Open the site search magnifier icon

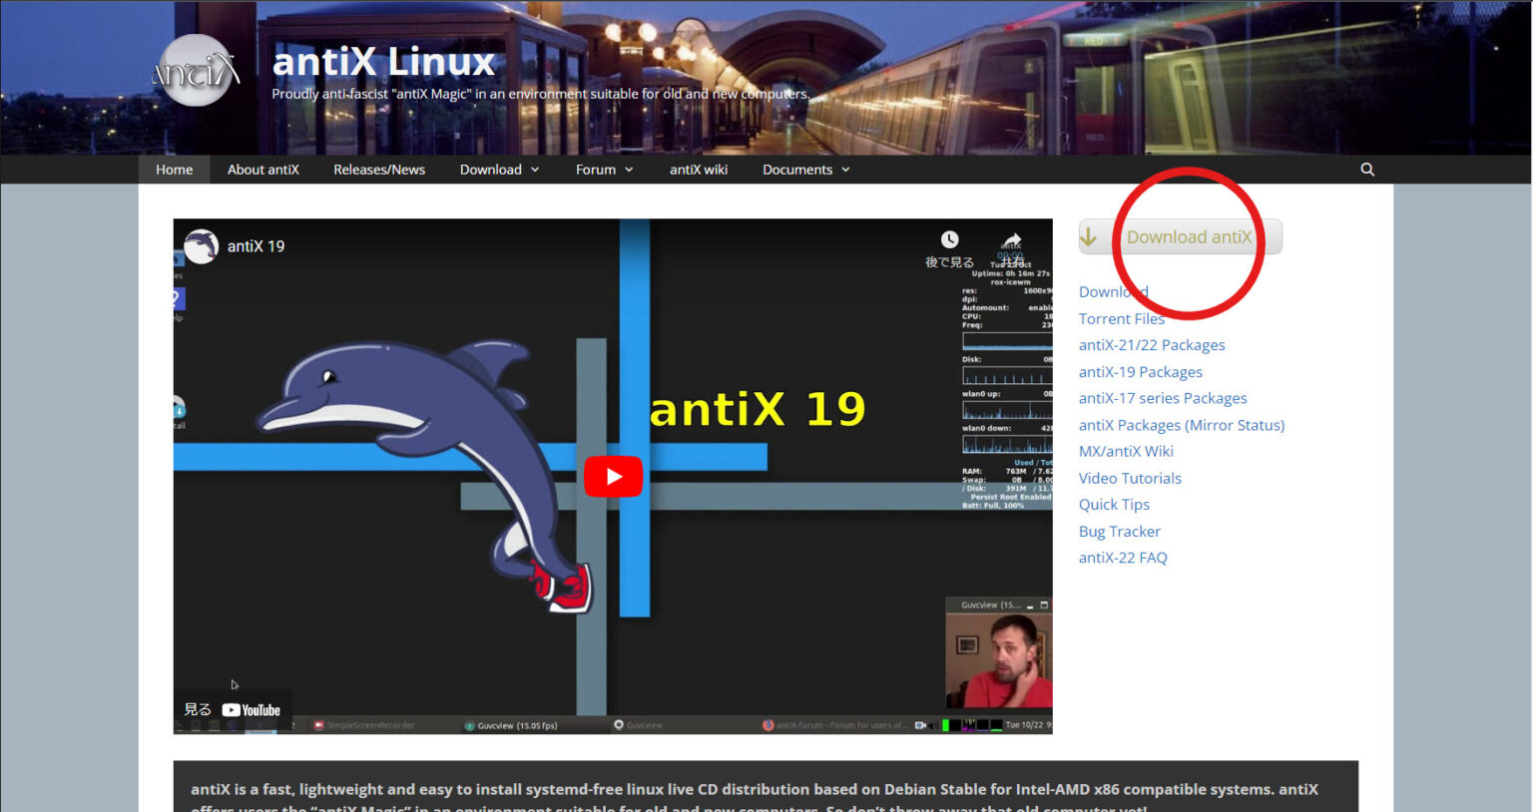[x=1366, y=169]
